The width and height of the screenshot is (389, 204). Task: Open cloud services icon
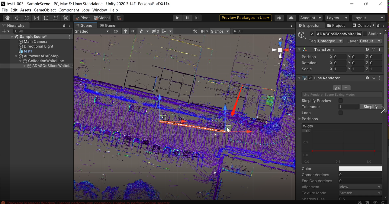[x=291, y=18]
